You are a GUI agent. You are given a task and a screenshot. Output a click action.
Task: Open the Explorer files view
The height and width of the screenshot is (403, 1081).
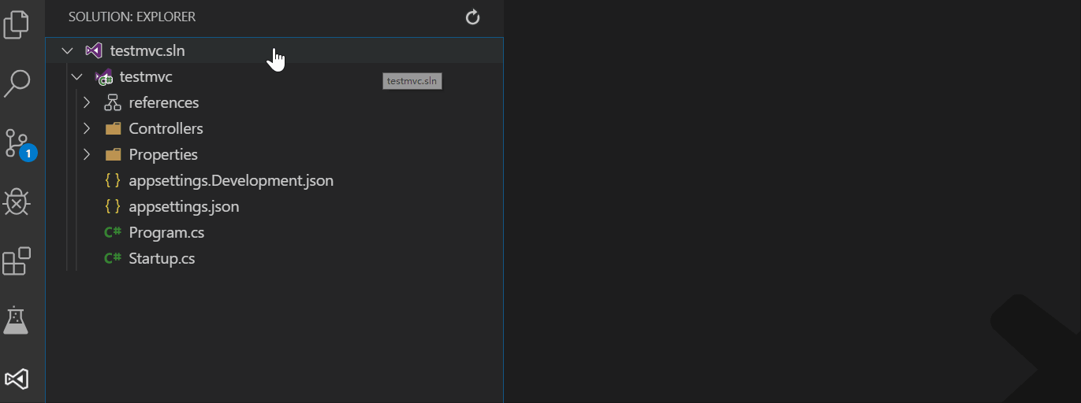[17, 24]
